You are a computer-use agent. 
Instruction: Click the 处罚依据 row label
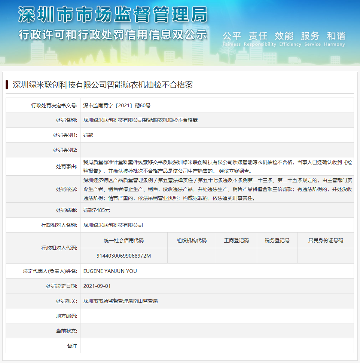(x=67, y=189)
